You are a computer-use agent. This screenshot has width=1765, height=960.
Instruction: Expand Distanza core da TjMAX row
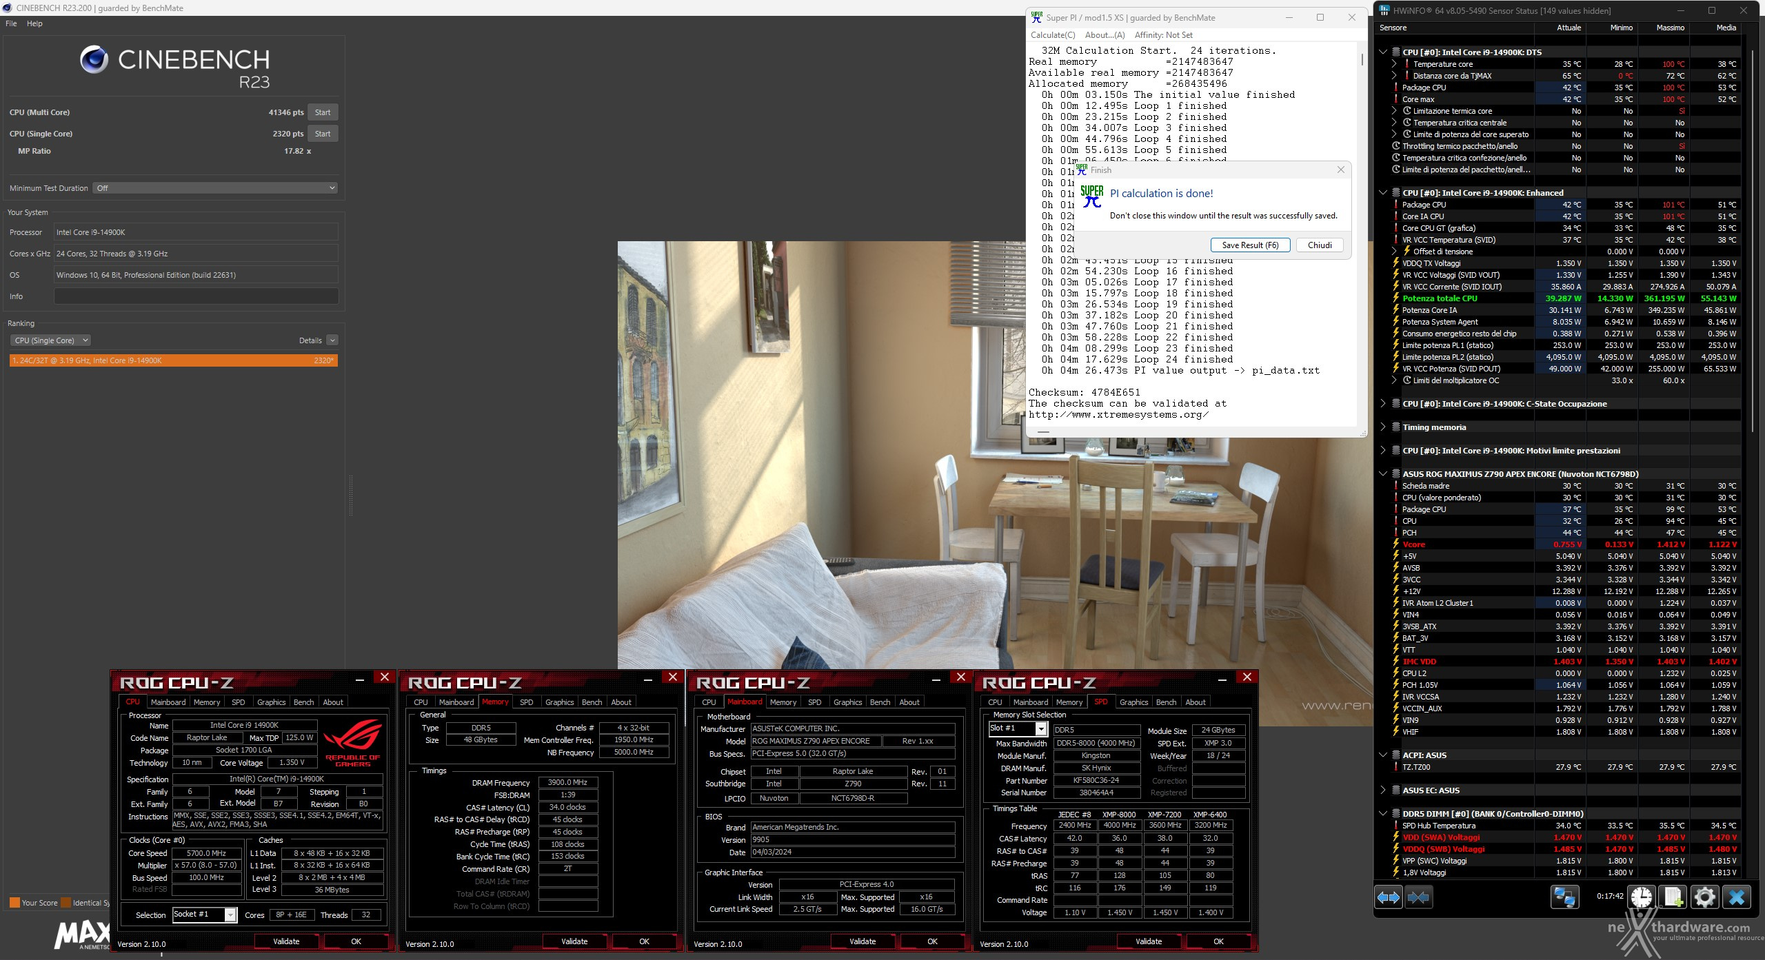click(1394, 76)
